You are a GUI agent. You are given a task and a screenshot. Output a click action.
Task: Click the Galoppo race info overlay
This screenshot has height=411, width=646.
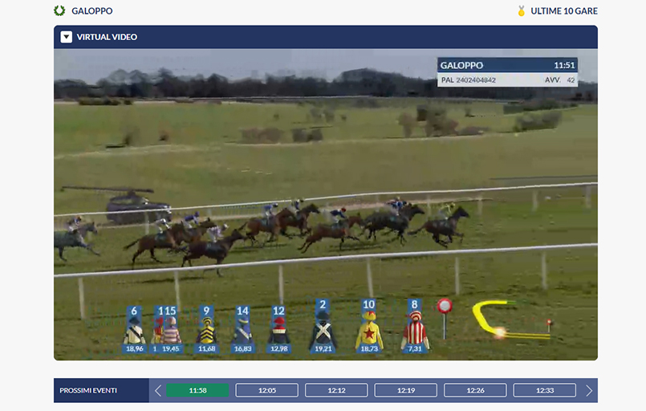click(x=507, y=72)
